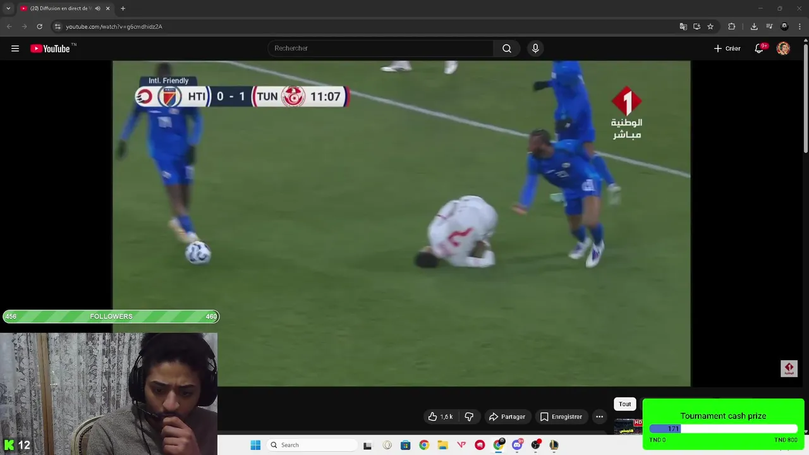Open the YouTube account avatar menu
Screen dimensions: 809x455
coord(783,49)
